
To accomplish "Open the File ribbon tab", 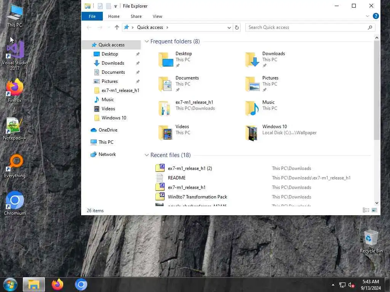I will click(92, 16).
